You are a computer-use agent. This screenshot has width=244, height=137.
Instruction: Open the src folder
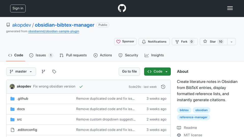click(19, 119)
